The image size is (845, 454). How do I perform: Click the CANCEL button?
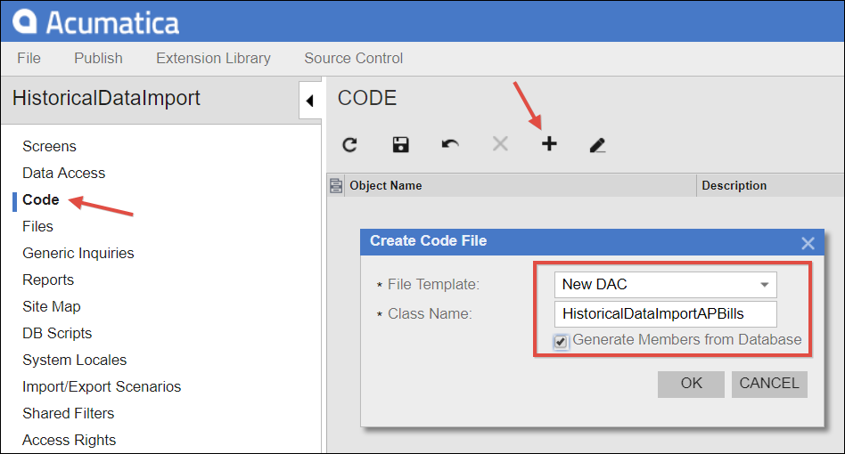tap(769, 384)
